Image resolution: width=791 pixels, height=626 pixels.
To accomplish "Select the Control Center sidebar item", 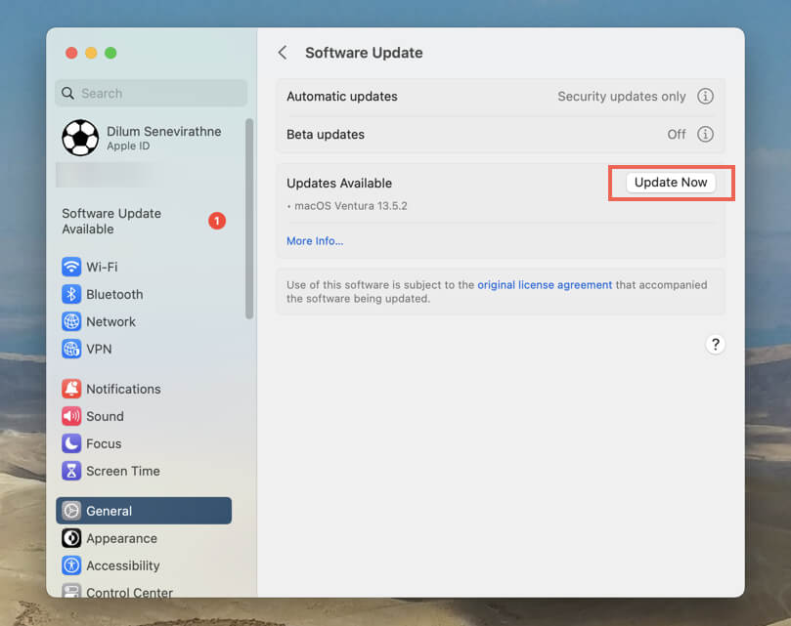I will tap(144, 592).
